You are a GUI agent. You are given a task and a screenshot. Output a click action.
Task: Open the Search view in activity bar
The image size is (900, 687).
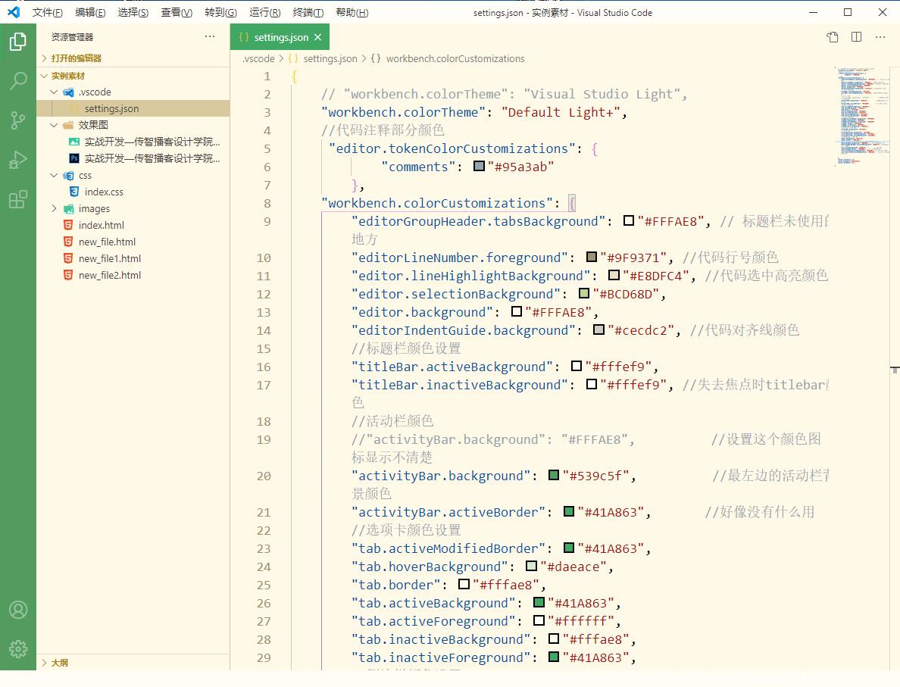point(17,81)
